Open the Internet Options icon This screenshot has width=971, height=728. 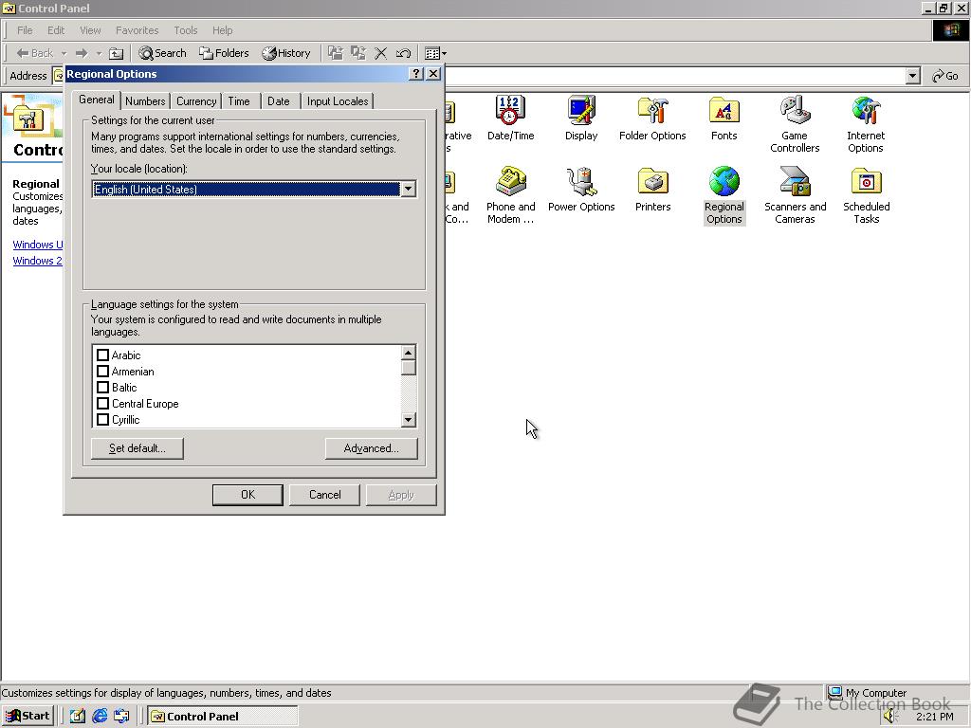coord(866,124)
